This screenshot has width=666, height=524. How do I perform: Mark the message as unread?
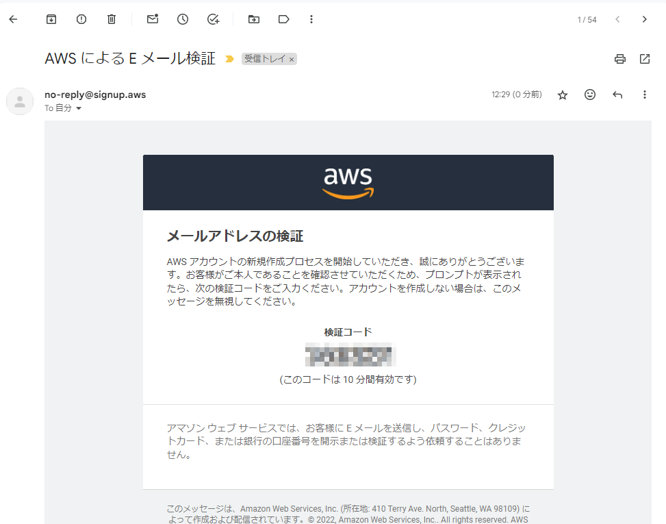pyautogui.click(x=153, y=19)
